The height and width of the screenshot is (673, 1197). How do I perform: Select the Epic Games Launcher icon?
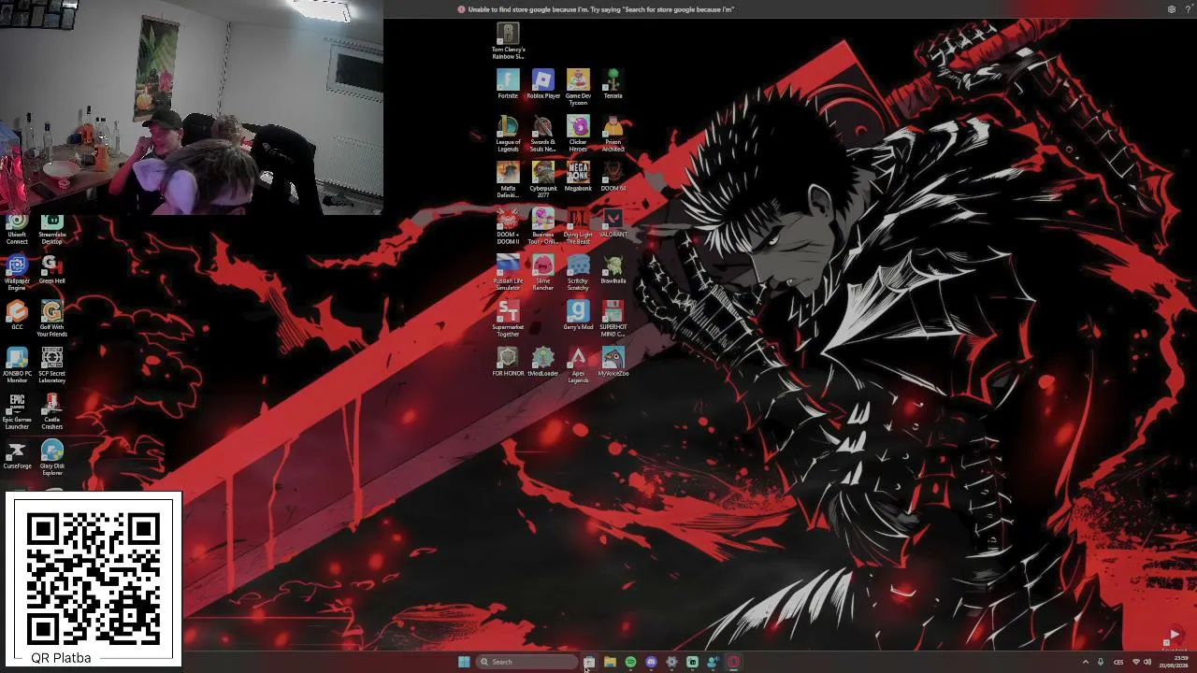[17, 412]
